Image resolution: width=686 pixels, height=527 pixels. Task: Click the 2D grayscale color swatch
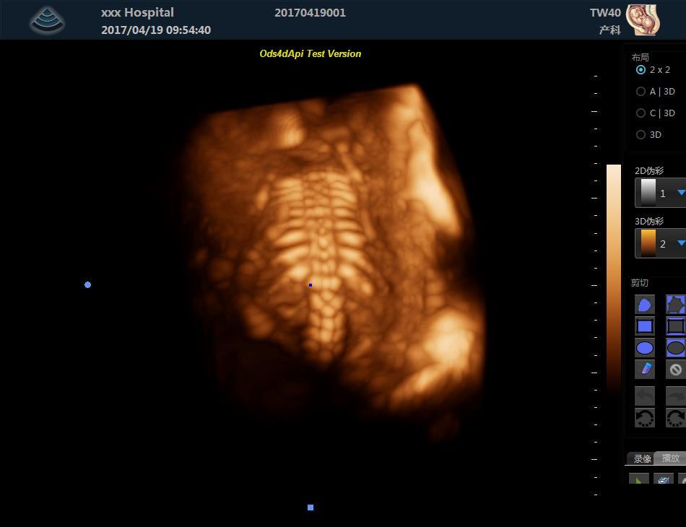tap(648, 193)
